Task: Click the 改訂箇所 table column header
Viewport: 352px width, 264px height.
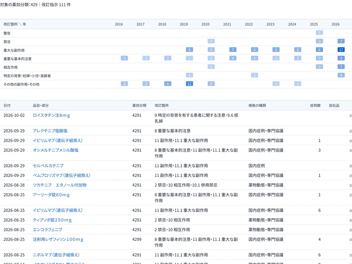Action: click(162, 106)
